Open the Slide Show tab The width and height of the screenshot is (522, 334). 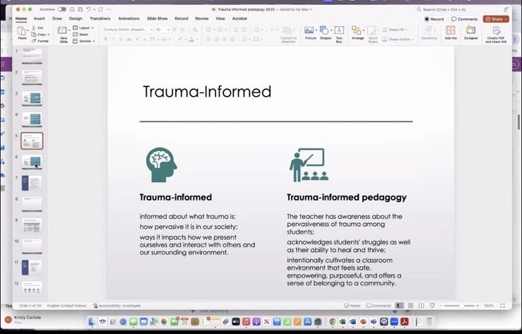158,18
